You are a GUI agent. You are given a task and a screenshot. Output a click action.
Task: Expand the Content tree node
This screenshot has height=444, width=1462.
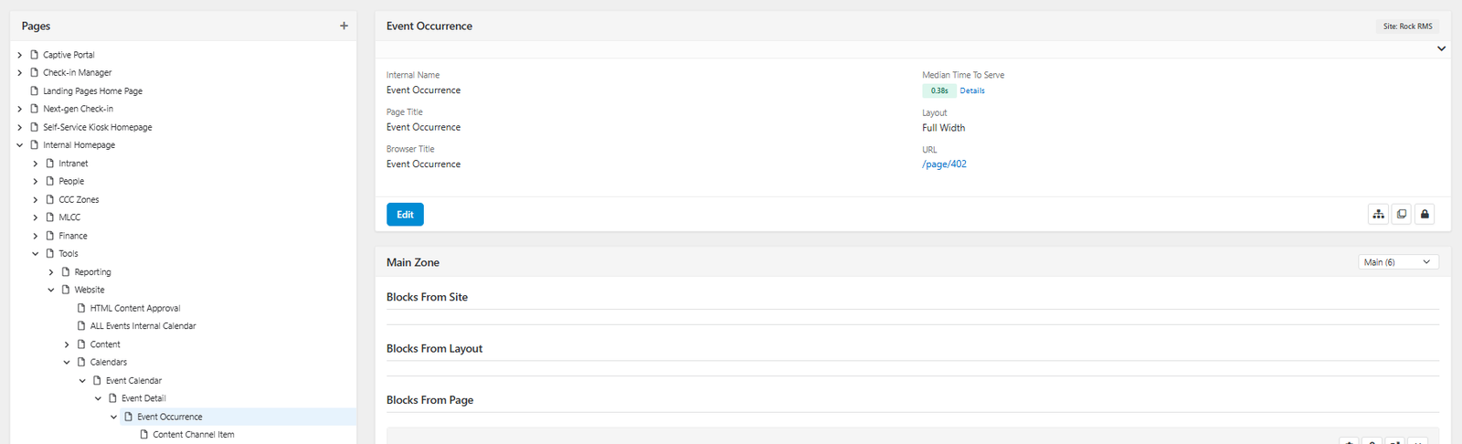[67, 344]
